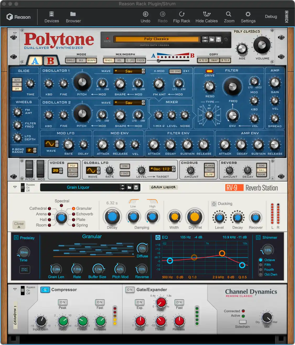Step the Polytone patch selector arrows
Viewport: 295px width, 345px height.
(x=205, y=40)
